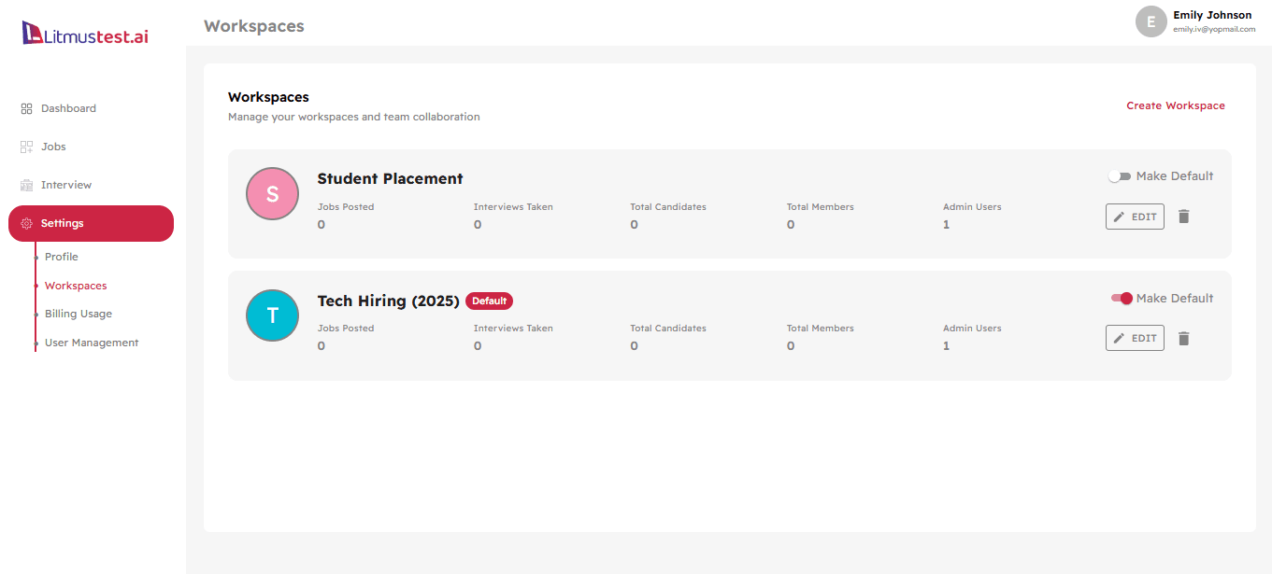Screen dimensions: 1272x574
Task: Open the Jobs section icon
Action: click(27, 146)
